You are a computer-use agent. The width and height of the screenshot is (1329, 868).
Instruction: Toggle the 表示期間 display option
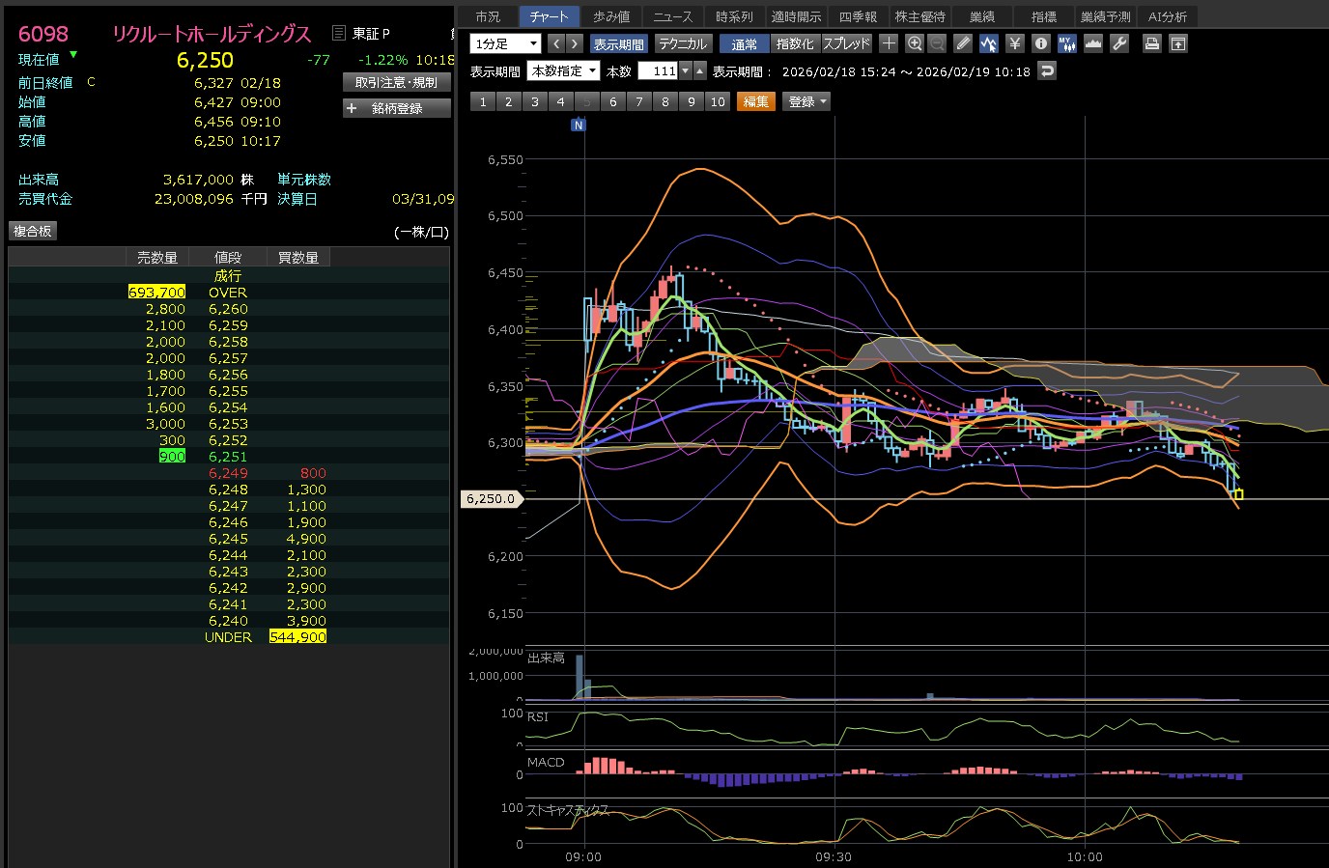point(618,43)
